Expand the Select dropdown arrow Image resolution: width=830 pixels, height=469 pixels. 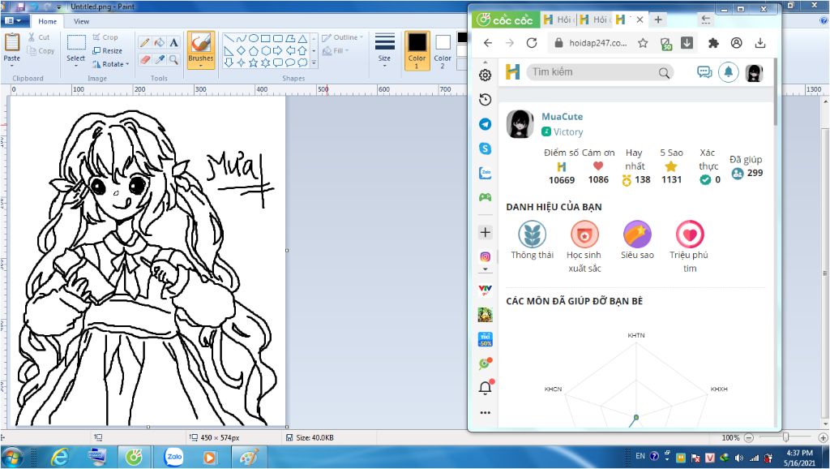click(x=76, y=65)
